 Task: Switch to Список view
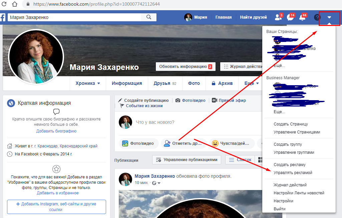coord(240,160)
